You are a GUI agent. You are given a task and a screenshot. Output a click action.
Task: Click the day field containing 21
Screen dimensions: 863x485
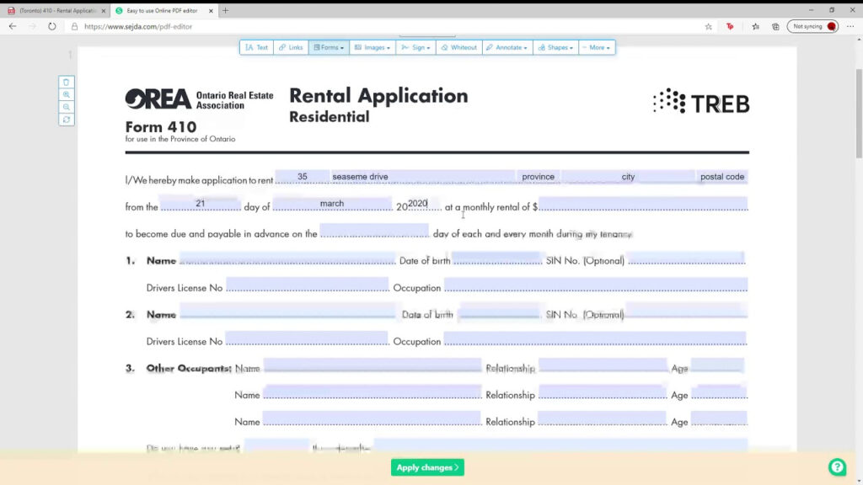tap(201, 204)
